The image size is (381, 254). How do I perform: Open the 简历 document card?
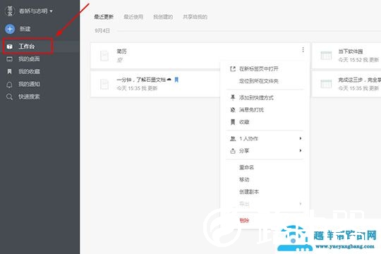(x=200, y=56)
